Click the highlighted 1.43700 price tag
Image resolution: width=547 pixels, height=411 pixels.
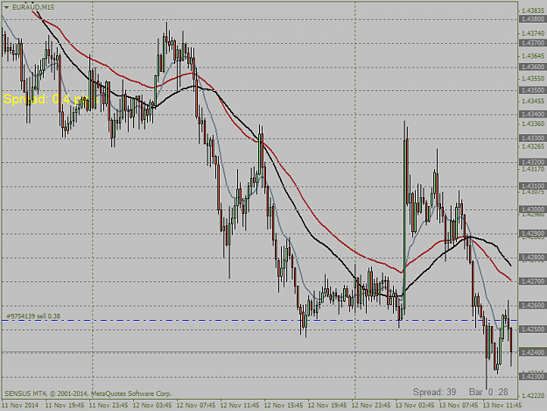pyautogui.click(x=532, y=43)
